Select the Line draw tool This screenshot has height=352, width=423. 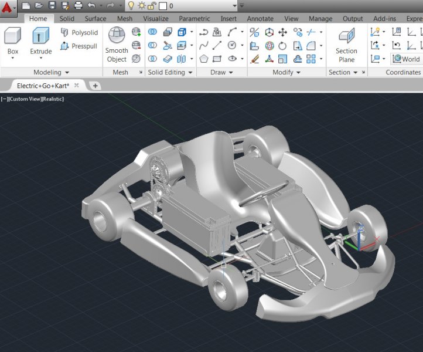pos(217,45)
